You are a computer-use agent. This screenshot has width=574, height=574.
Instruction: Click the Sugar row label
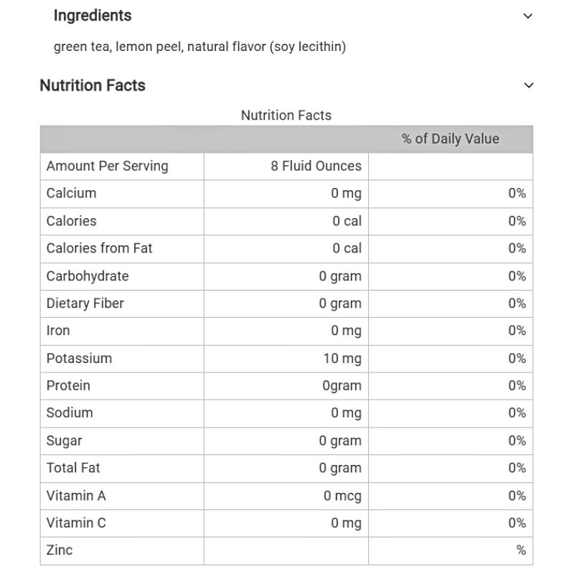[x=64, y=441]
